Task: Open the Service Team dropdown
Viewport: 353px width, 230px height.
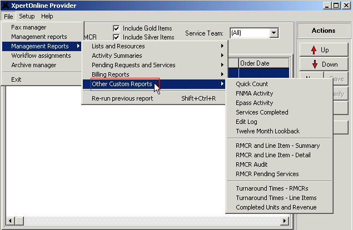Action: click(274, 33)
